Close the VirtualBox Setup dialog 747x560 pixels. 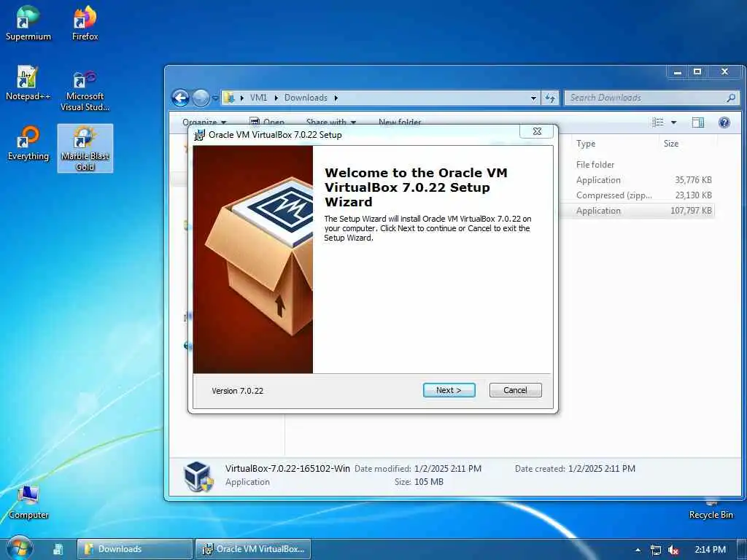point(537,131)
